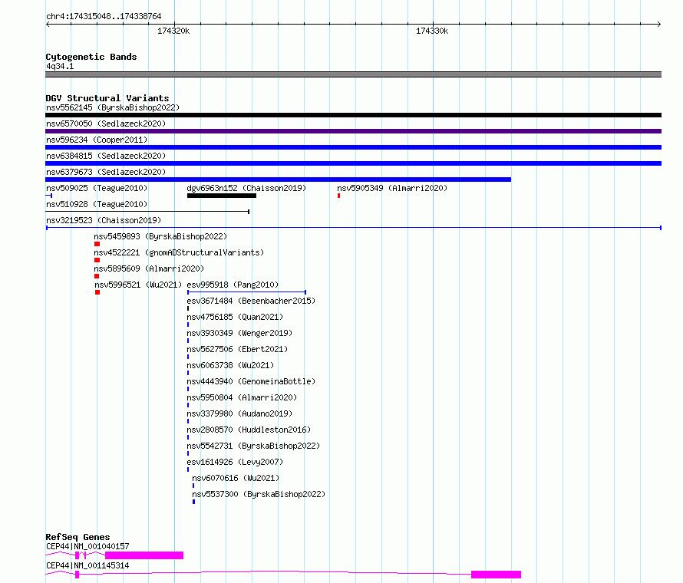This screenshot has width=683, height=583.
Task: Open nsv4443940 (GenomeinaBottle) label
Action: [252, 381]
